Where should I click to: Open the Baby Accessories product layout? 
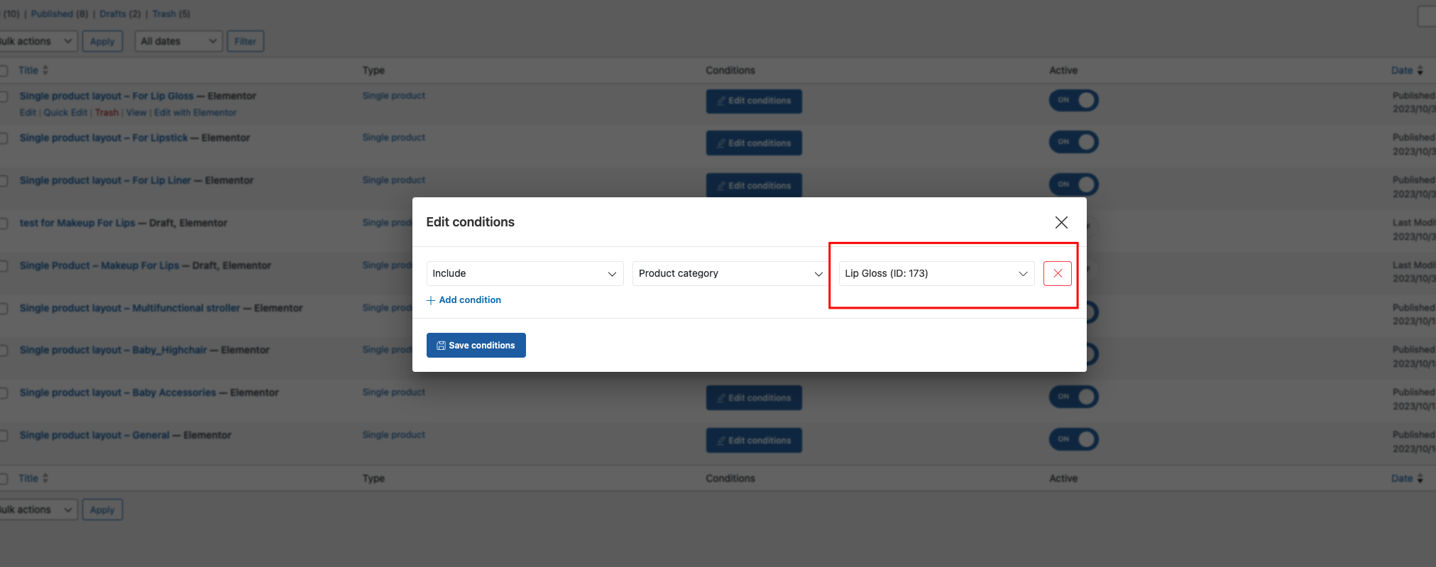118,392
